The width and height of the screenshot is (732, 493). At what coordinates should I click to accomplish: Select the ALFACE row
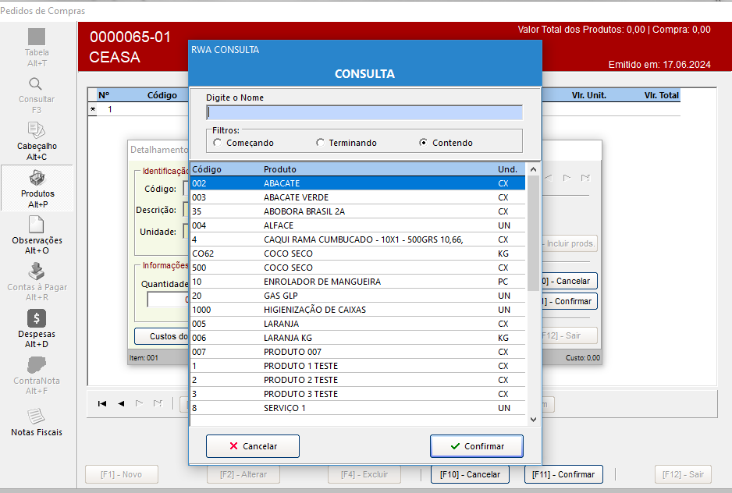[x=357, y=225]
